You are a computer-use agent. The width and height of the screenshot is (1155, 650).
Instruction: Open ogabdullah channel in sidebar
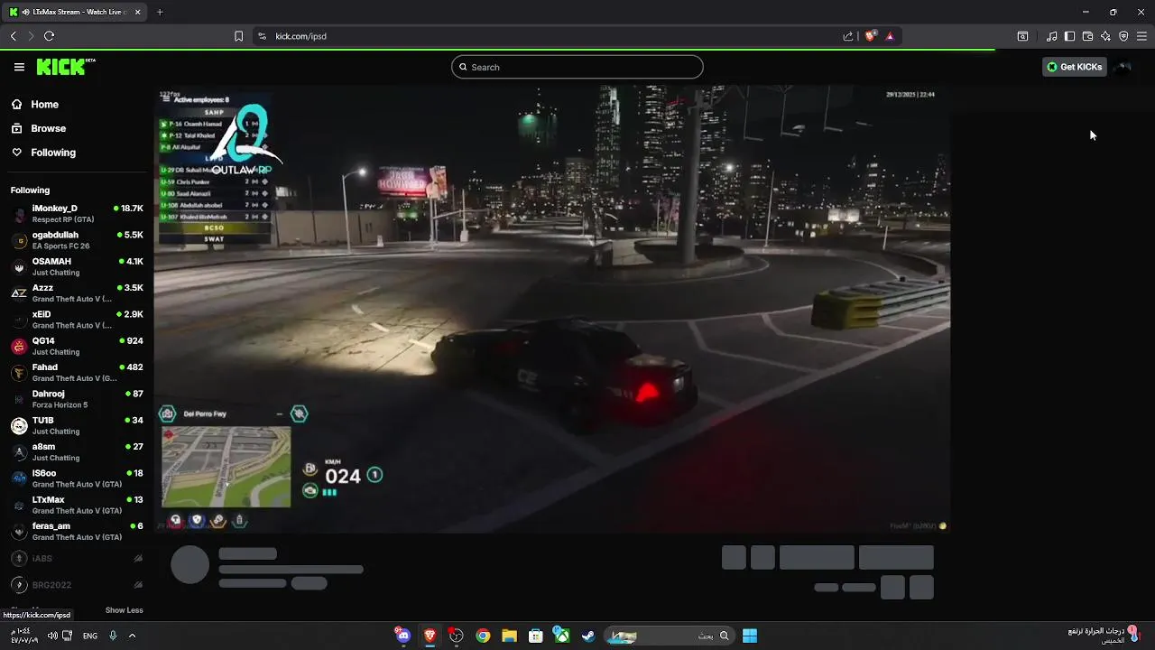coord(77,240)
